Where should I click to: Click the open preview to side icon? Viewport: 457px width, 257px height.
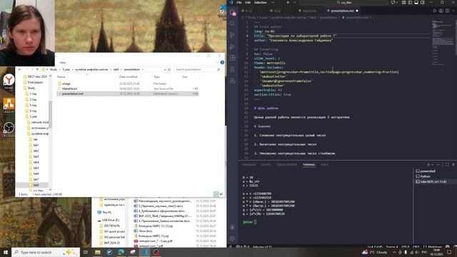point(441,11)
